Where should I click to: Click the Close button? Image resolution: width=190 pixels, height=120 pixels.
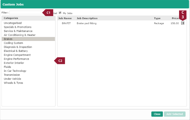coord(157,114)
